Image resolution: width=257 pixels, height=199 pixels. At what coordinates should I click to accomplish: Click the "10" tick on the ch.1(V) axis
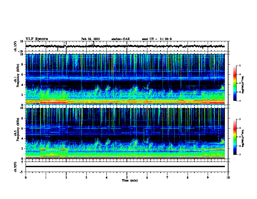pyautogui.click(x=22, y=41)
